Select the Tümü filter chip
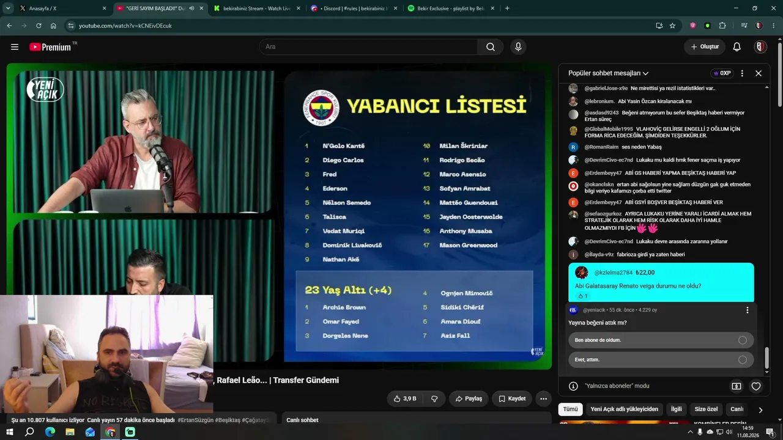This screenshot has width=783, height=440. [x=570, y=409]
